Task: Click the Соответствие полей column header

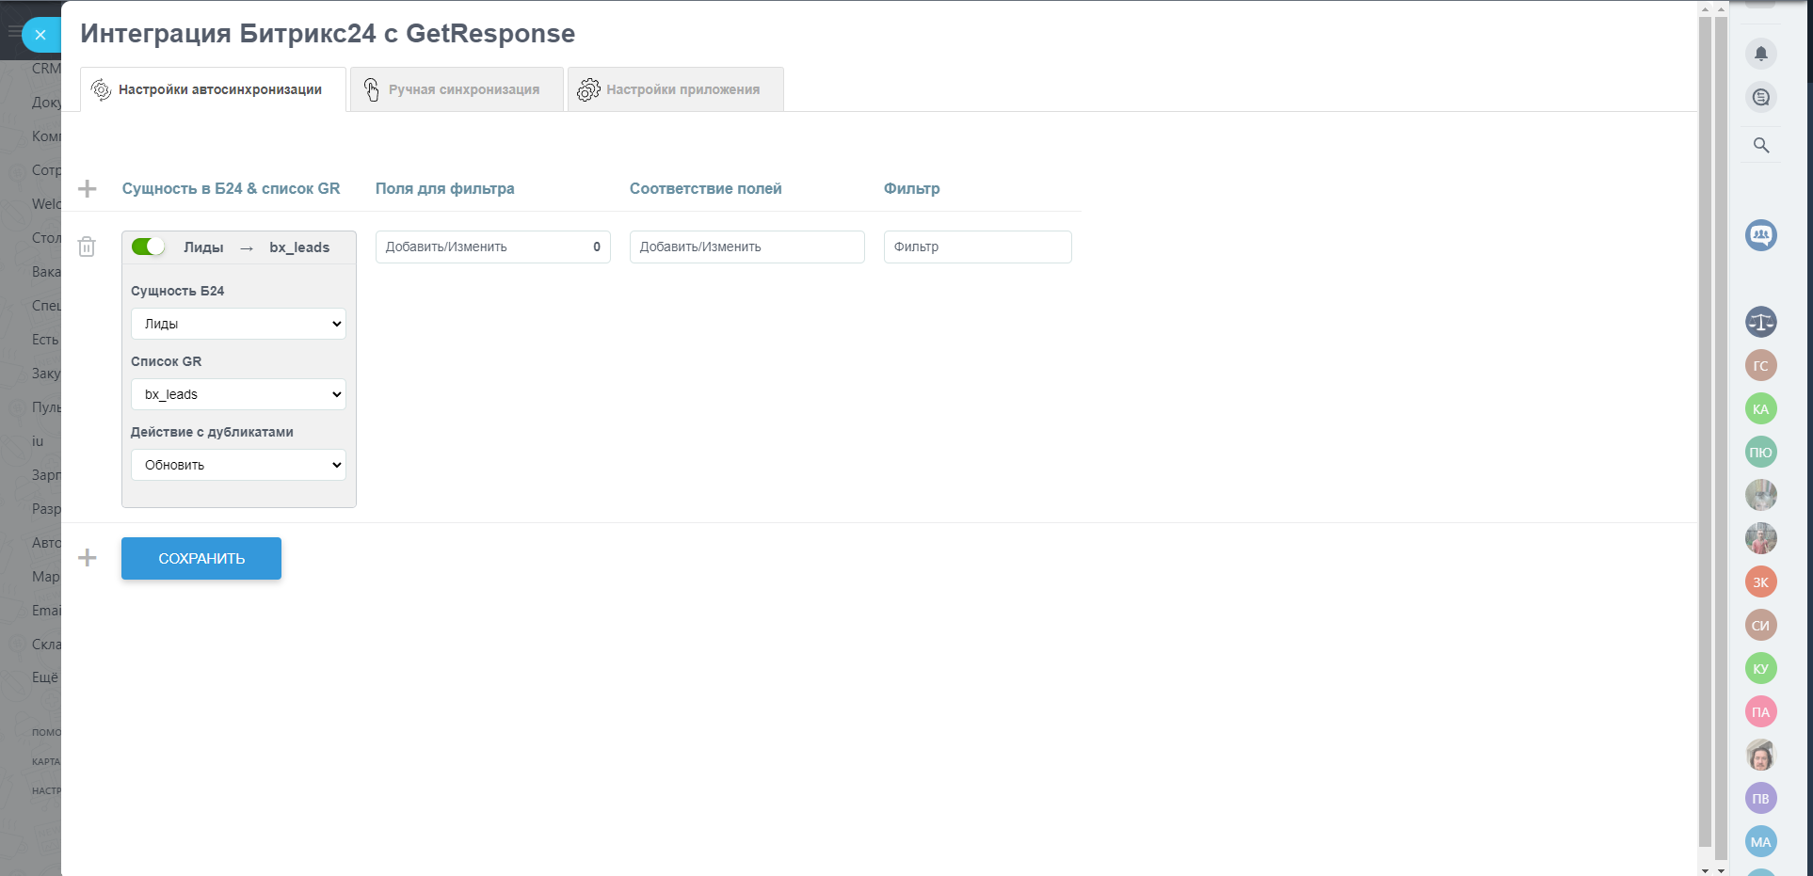Action: point(706,188)
